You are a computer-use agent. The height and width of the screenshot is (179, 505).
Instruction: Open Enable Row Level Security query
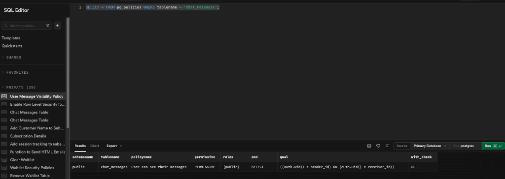[x=33, y=104]
